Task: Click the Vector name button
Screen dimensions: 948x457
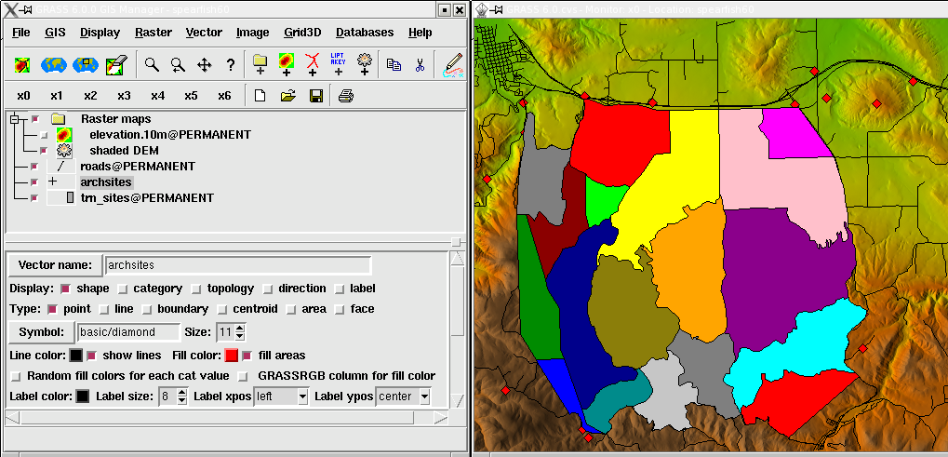Action: click(x=55, y=265)
